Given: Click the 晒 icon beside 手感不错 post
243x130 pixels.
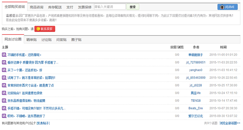Looking at the screenshot, I should 4,108.
